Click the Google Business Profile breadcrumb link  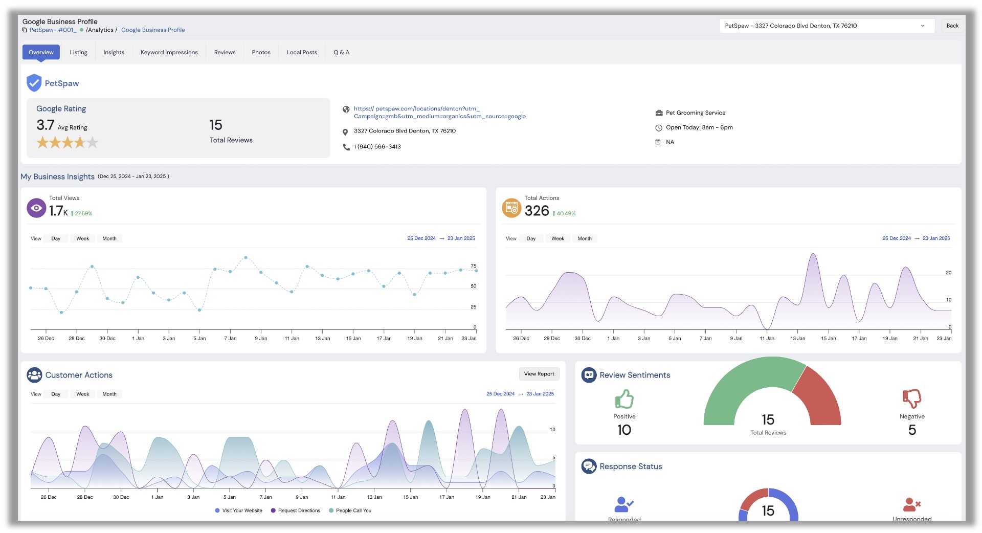tap(153, 30)
